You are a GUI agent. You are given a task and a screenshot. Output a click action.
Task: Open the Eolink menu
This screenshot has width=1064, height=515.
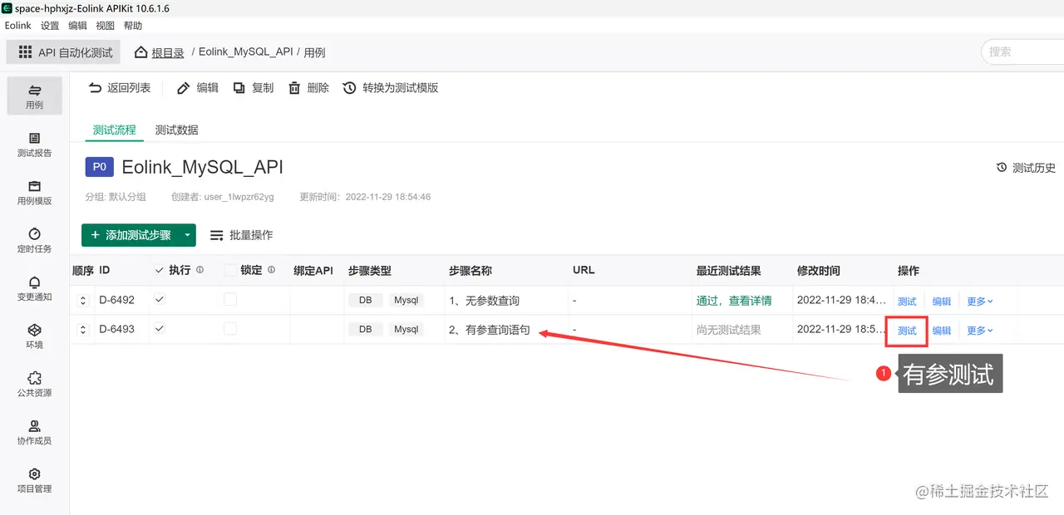(18, 26)
